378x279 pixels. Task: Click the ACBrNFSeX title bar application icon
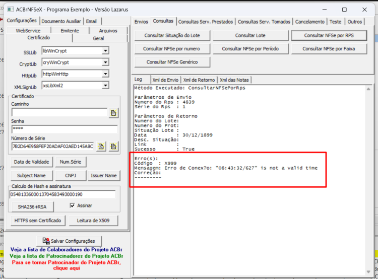tap(11, 10)
